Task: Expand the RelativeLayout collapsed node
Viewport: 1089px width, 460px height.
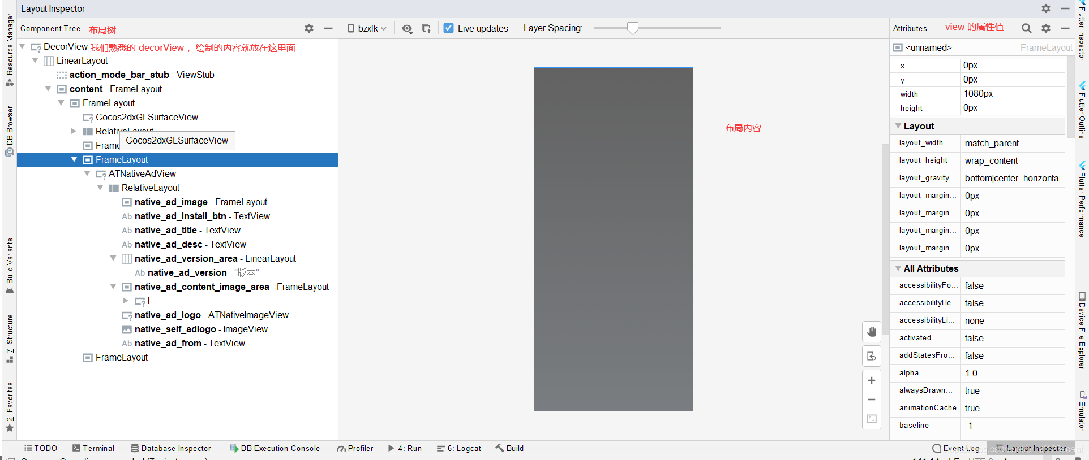Action: [74, 131]
